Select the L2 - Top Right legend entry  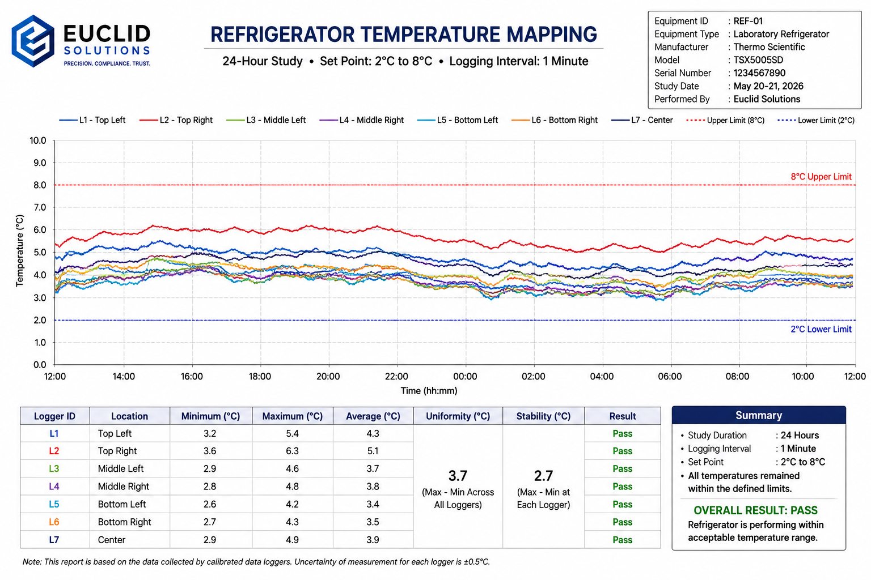pos(176,120)
